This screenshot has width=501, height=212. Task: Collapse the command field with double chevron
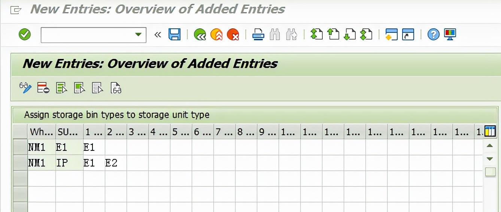(158, 35)
